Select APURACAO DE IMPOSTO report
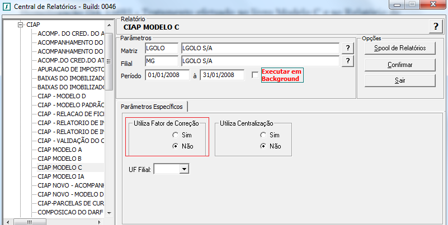This screenshot has width=448, height=225. coord(71,69)
